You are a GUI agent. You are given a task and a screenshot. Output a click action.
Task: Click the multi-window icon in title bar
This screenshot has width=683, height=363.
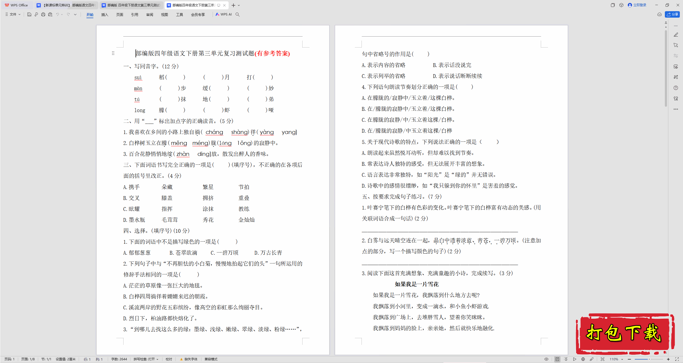point(613,5)
